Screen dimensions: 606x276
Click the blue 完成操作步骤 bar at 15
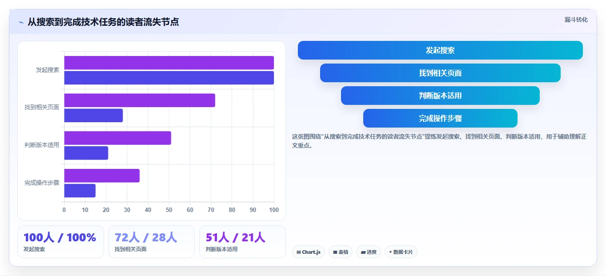point(80,191)
